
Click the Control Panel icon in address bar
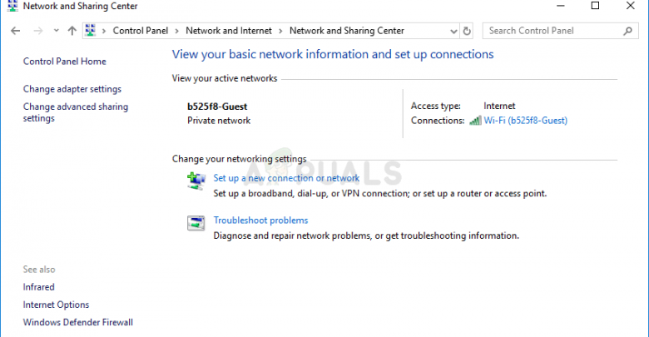92,31
